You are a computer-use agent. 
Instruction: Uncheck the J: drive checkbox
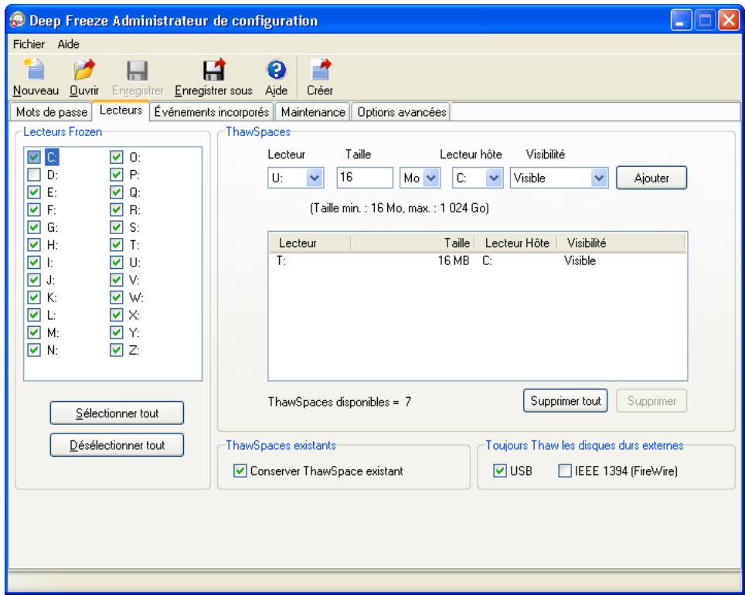click(34, 280)
